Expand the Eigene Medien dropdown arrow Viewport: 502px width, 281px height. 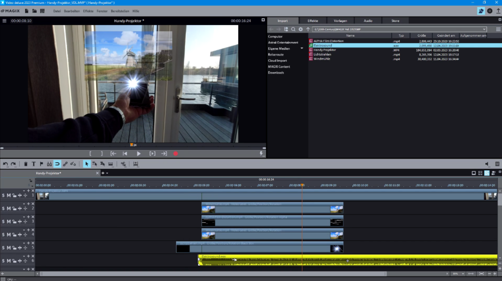tap(301, 48)
